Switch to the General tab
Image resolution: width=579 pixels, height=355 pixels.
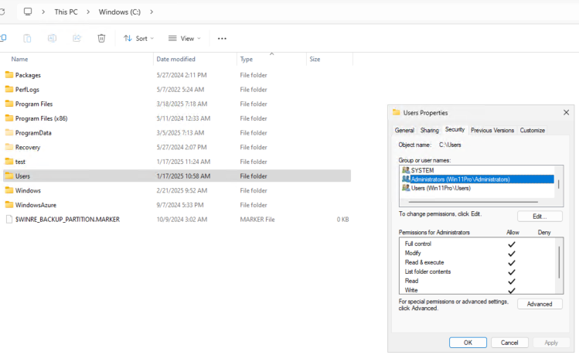(x=404, y=130)
